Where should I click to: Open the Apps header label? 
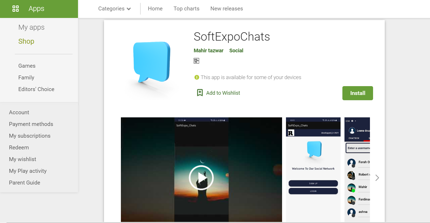[x=36, y=9]
